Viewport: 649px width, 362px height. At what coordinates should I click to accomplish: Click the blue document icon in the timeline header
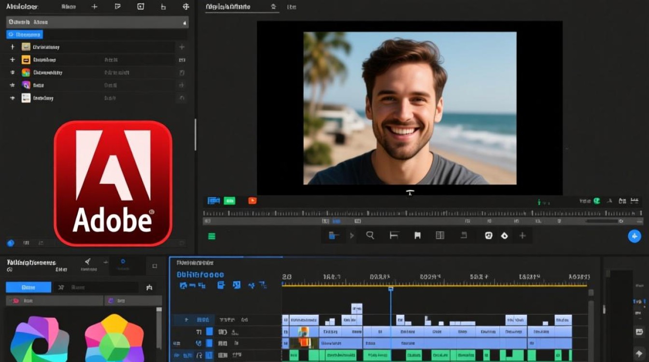(221, 285)
